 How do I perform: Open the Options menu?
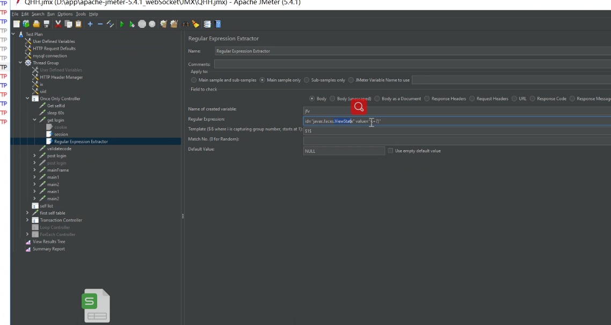click(65, 14)
